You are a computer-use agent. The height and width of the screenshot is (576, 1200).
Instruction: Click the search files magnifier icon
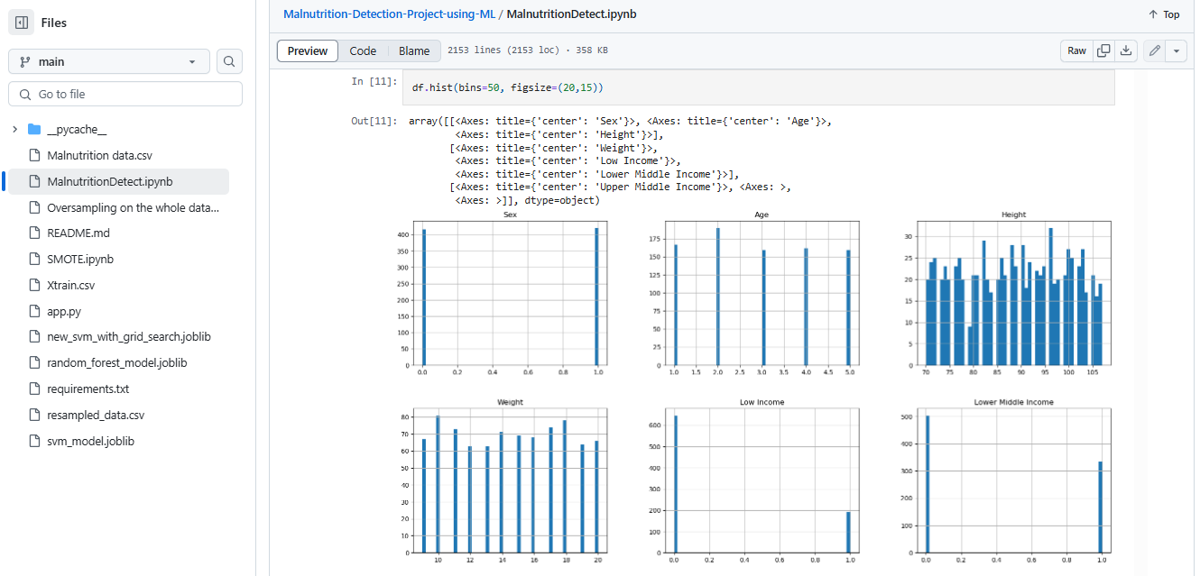(229, 61)
